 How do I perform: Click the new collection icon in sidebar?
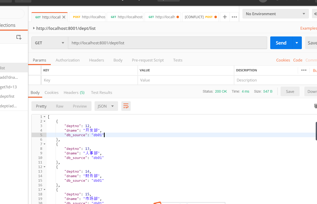coord(19,37)
